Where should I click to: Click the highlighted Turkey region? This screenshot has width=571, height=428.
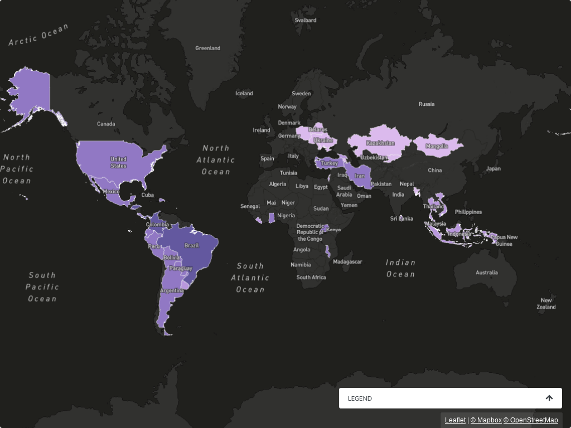tap(328, 163)
